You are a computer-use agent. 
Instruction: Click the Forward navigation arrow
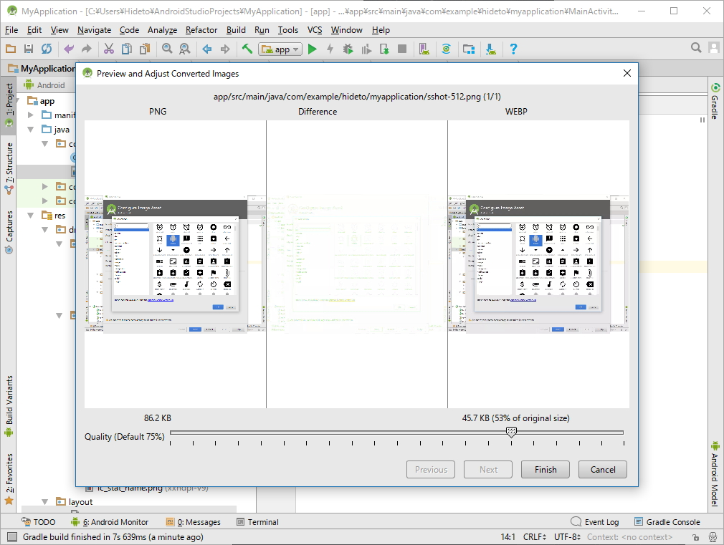pyautogui.click(x=225, y=49)
